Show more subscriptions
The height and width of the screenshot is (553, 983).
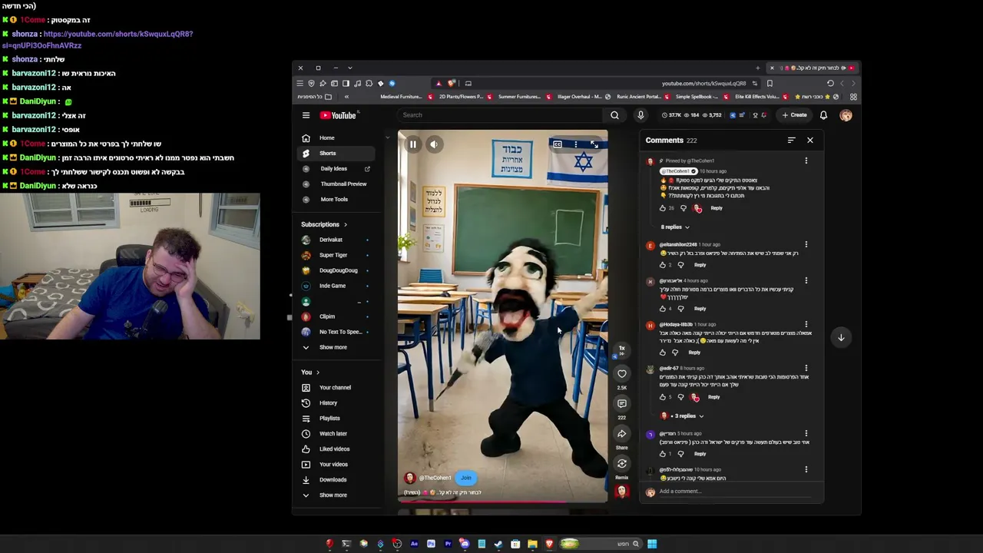click(335, 347)
